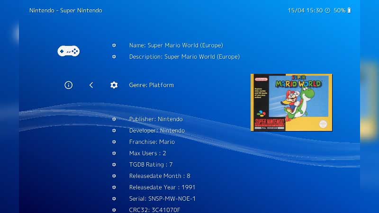Click gear icon beside Releasedate Month entry
Viewport: 379px width, 213px height.
point(114,176)
